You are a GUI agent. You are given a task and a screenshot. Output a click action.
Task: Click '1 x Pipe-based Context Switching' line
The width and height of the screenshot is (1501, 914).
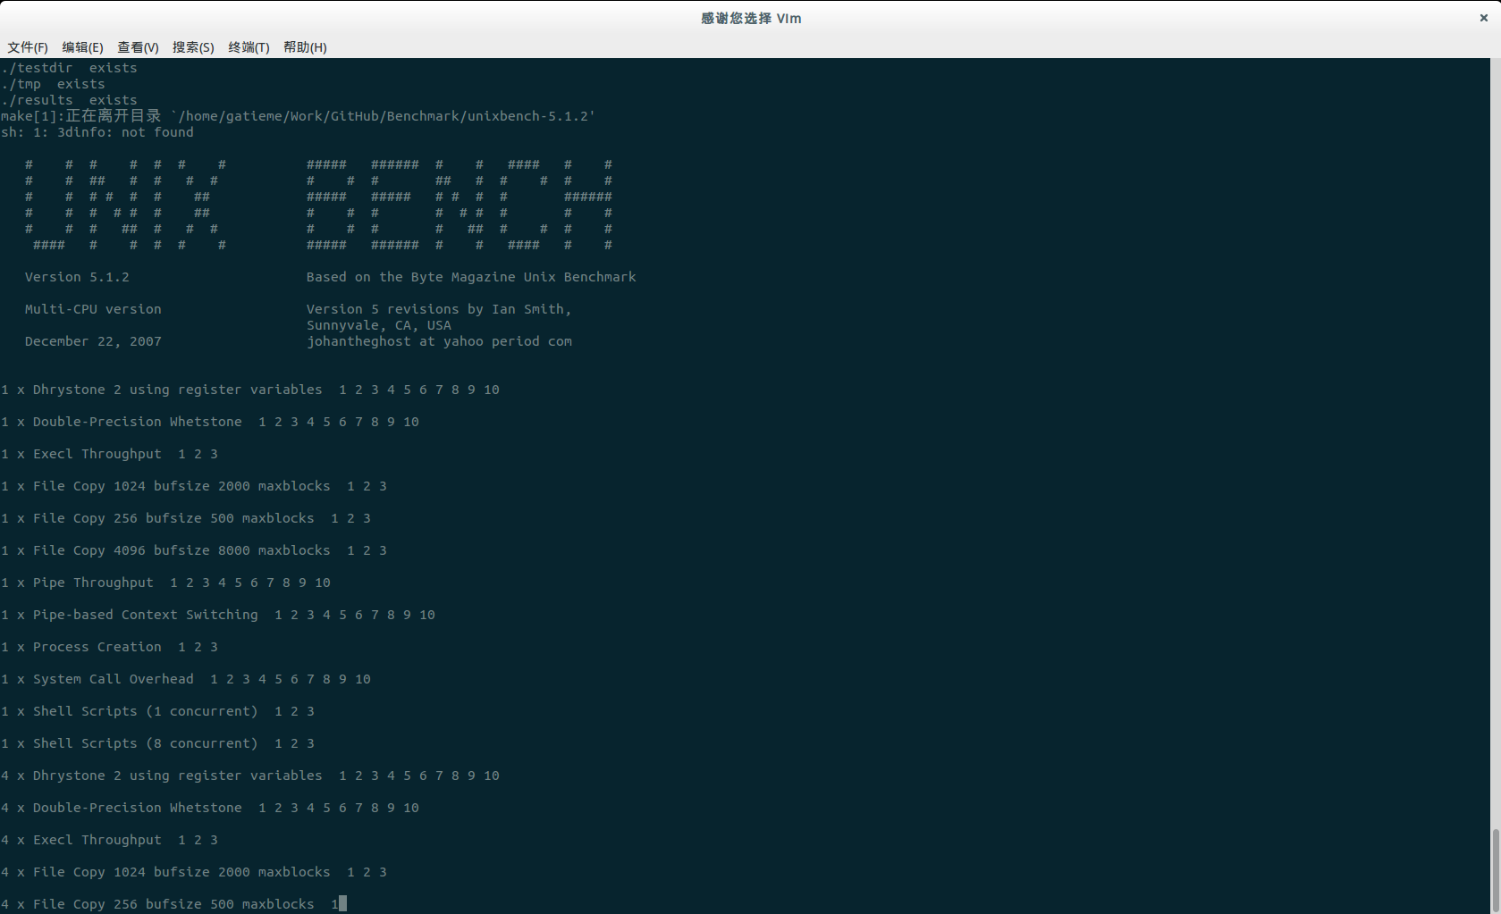coord(218,615)
